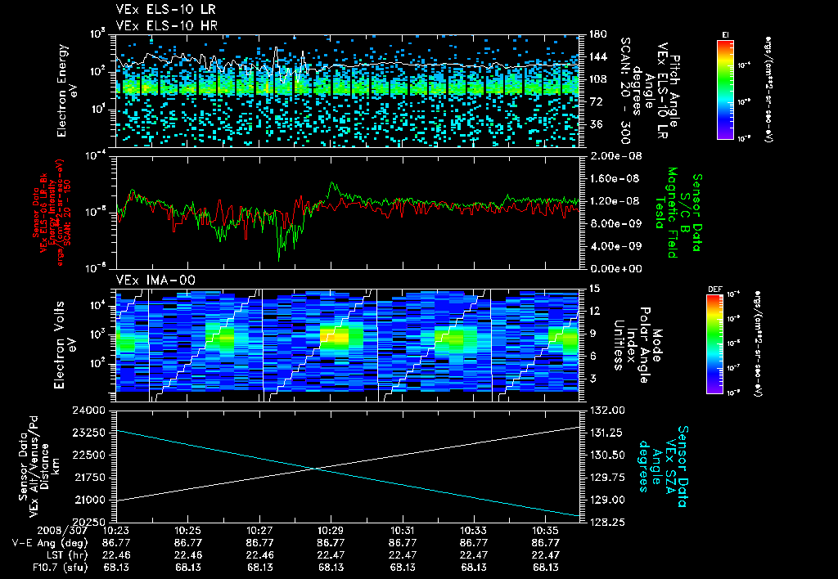Viewport: 838px width, 579px height.
Task: Click the "VEx ELS-10 LR" title text
Action: click(165, 10)
